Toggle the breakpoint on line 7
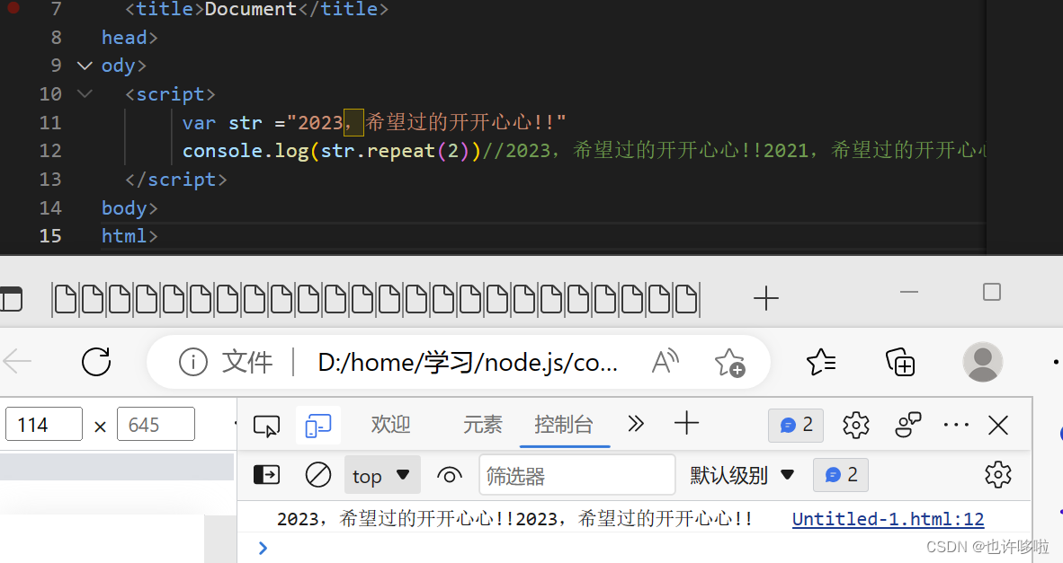Screen dimensions: 1063x563 pos(13,8)
